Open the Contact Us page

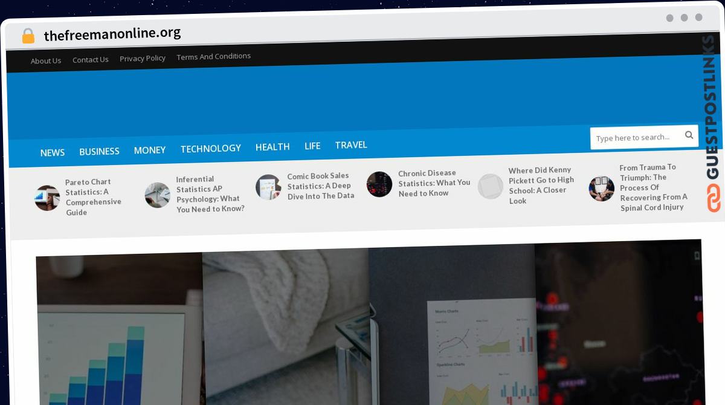[x=91, y=59]
